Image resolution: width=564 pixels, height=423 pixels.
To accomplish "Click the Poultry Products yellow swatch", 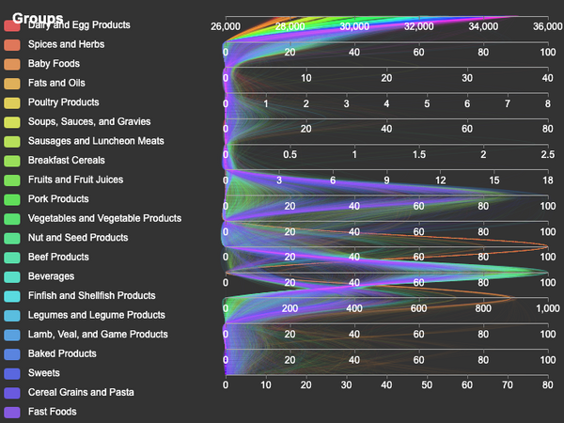I will [12, 102].
